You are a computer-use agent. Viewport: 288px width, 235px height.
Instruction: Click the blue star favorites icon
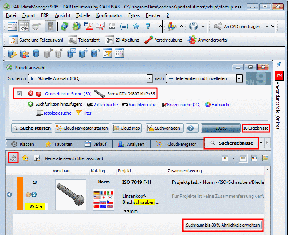[136, 26]
